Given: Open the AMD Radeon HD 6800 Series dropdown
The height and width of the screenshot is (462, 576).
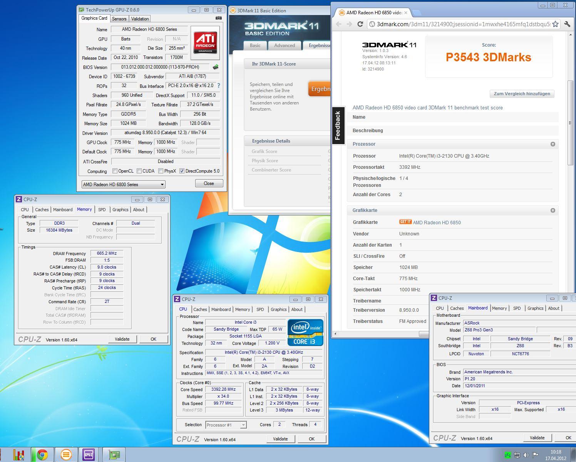Looking at the screenshot, I should (123, 184).
